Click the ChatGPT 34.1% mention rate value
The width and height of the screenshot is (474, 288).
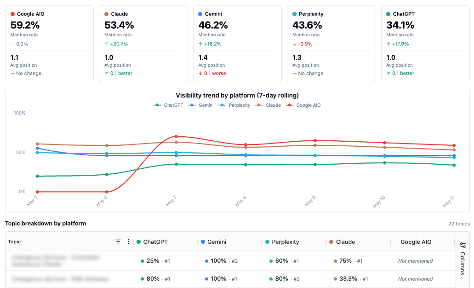pos(400,25)
